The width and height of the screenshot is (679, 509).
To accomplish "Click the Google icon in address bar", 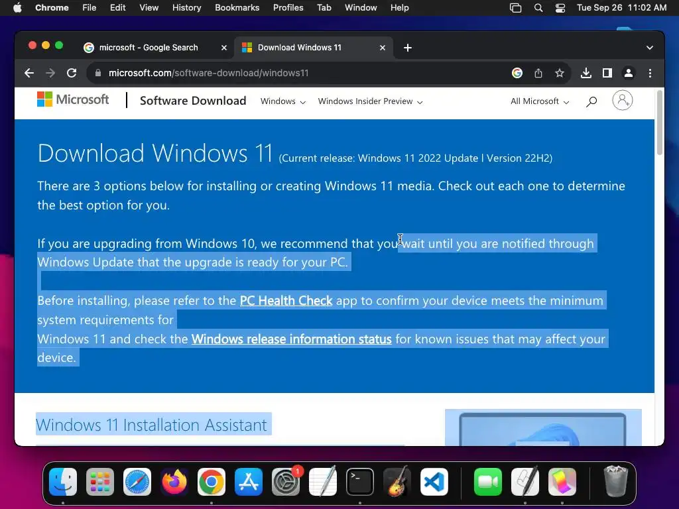I will pos(517,73).
